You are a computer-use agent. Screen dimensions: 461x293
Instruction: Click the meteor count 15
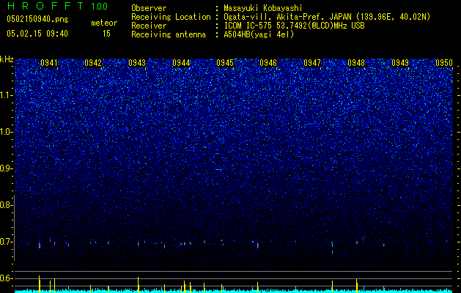[106, 34]
